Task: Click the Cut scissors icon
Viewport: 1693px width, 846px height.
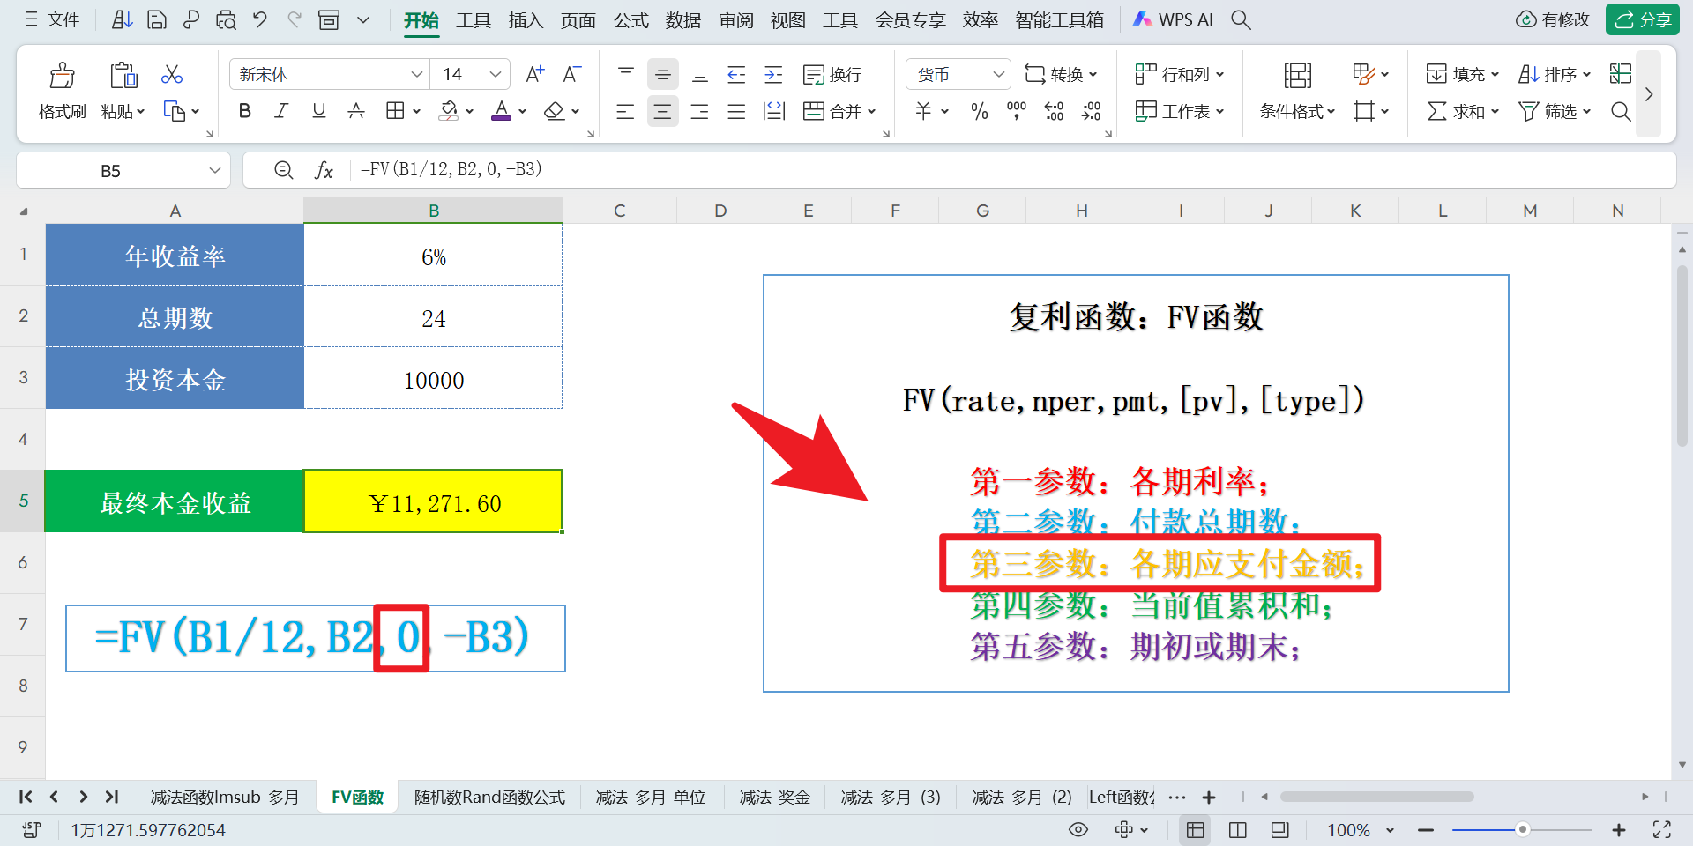Action: pyautogui.click(x=172, y=74)
